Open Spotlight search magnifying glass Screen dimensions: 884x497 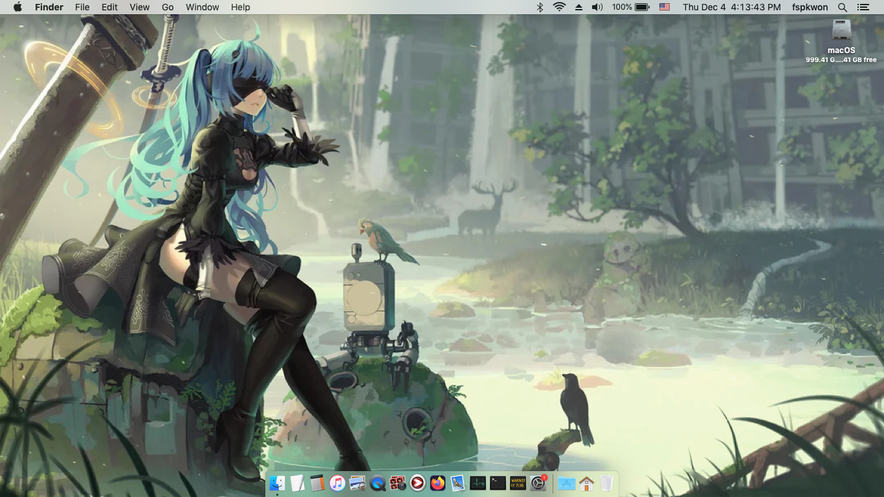(843, 7)
